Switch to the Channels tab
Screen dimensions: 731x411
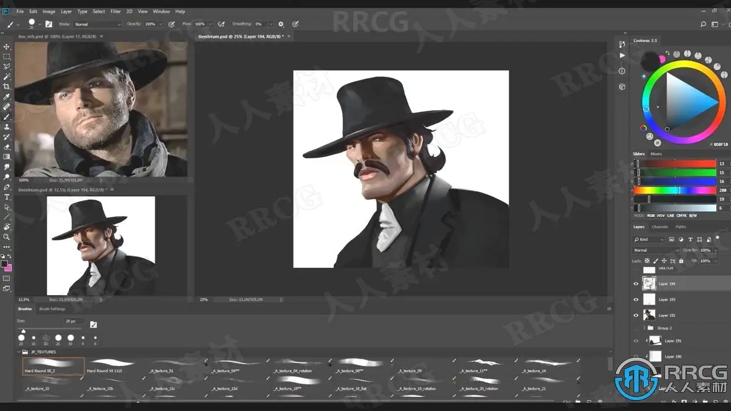pyautogui.click(x=660, y=227)
